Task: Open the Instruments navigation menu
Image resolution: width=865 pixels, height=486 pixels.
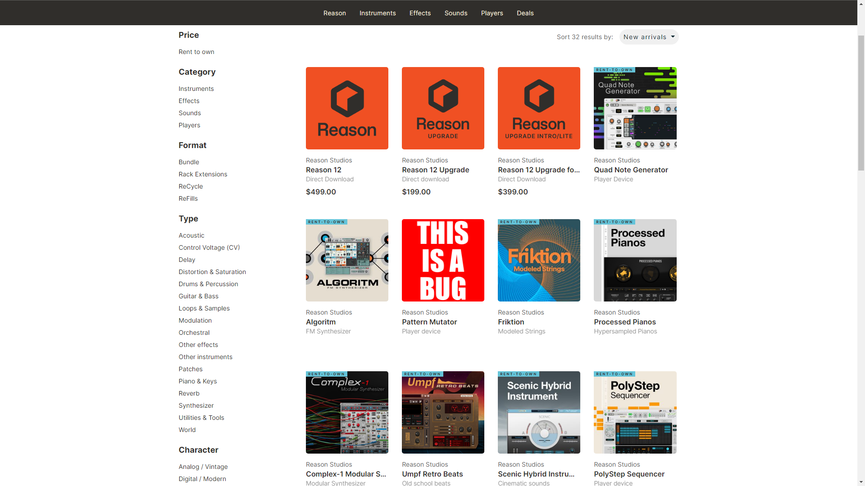Action: (378, 13)
